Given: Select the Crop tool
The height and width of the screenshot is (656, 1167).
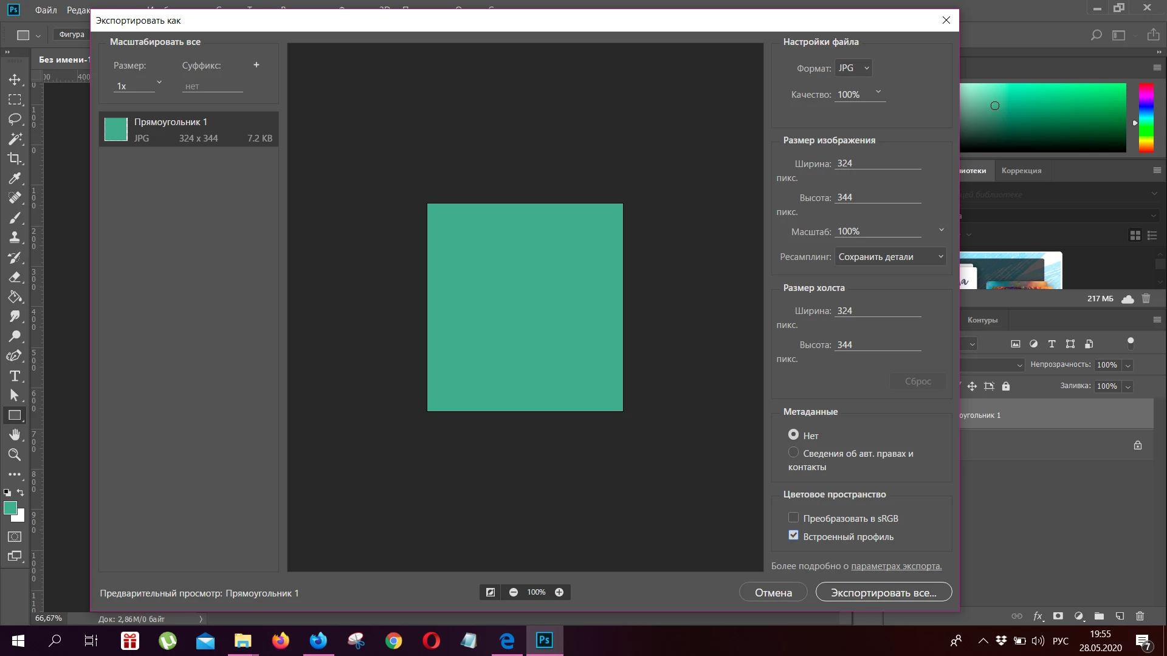Looking at the screenshot, I should pos(15,159).
